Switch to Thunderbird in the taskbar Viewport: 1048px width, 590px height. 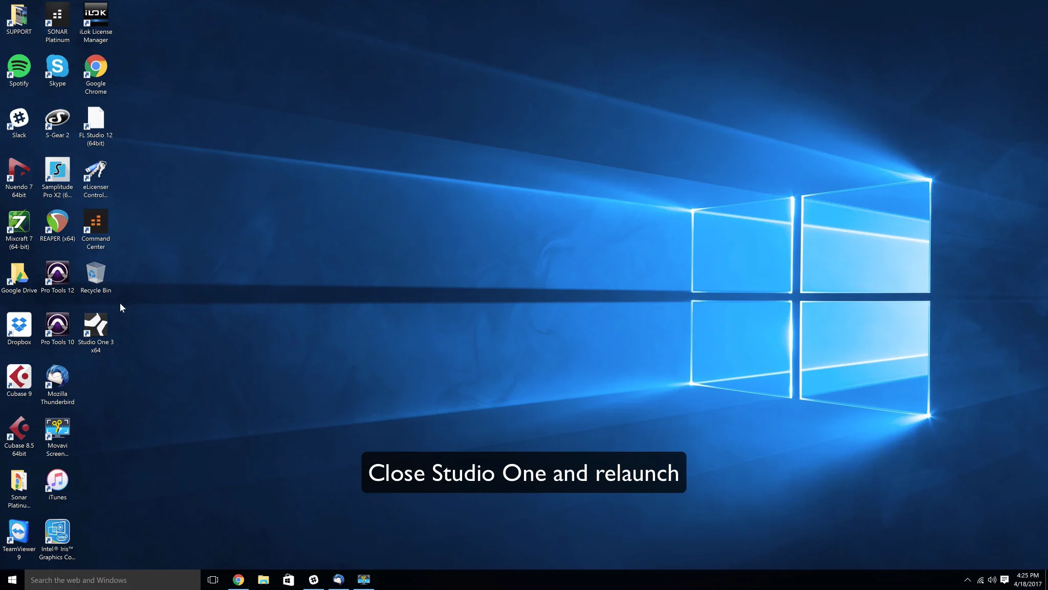(338, 580)
